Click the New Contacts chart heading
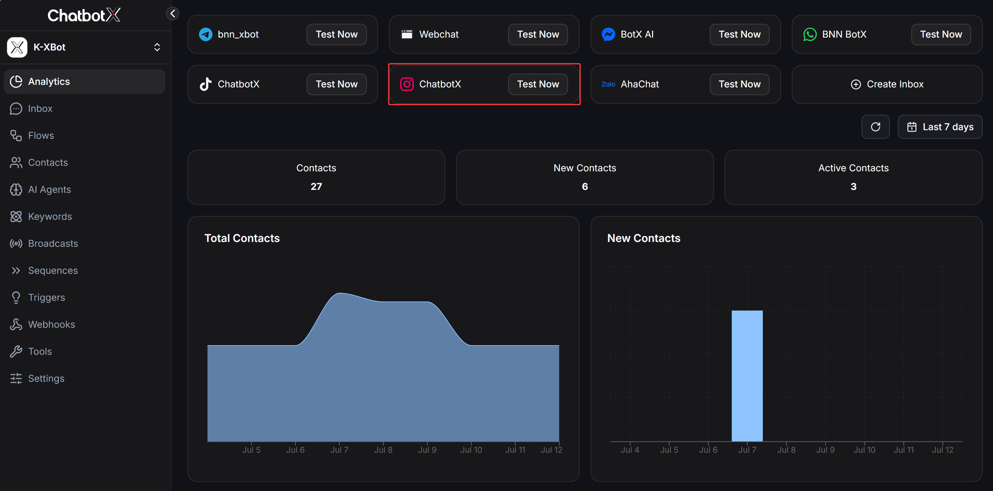Image resolution: width=993 pixels, height=491 pixels. (644, 238)
